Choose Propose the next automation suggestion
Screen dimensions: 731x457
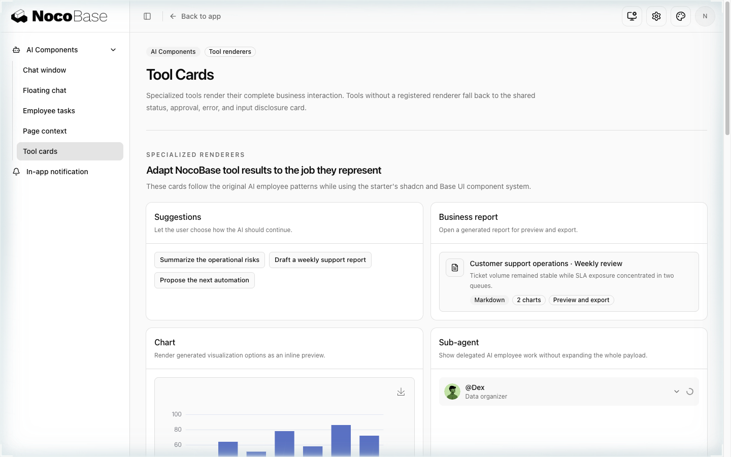(x=205, y=280)
